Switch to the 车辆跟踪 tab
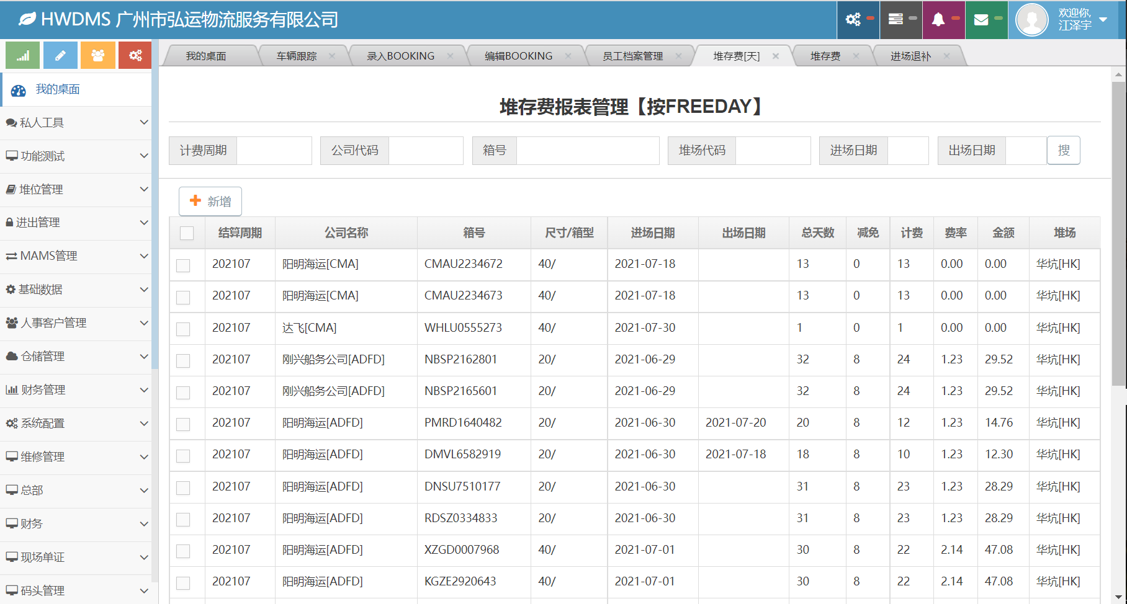This screenshot has height=604, width=1127. 297,56
